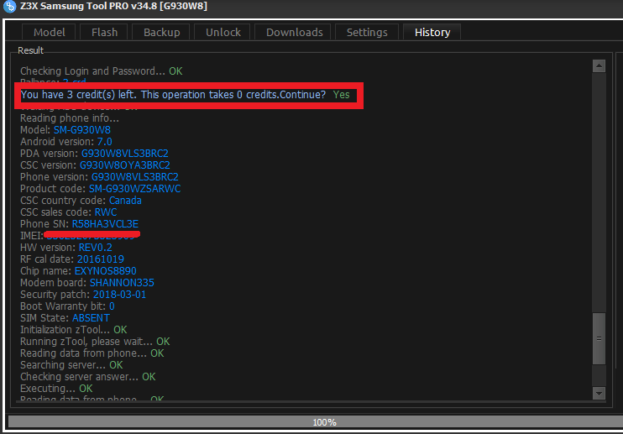Image resolution: width=623 pixels, height=434 pixels.
Task: Click CSC country code Canada
Action: (x=125, y=201)
